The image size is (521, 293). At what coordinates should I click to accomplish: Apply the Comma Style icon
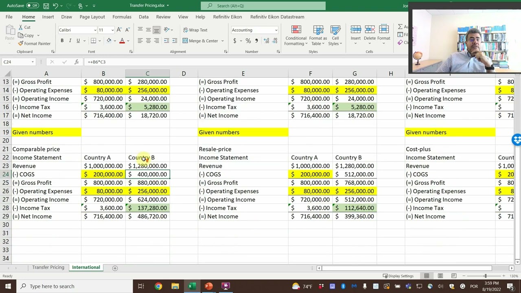(x=256, y=41)
